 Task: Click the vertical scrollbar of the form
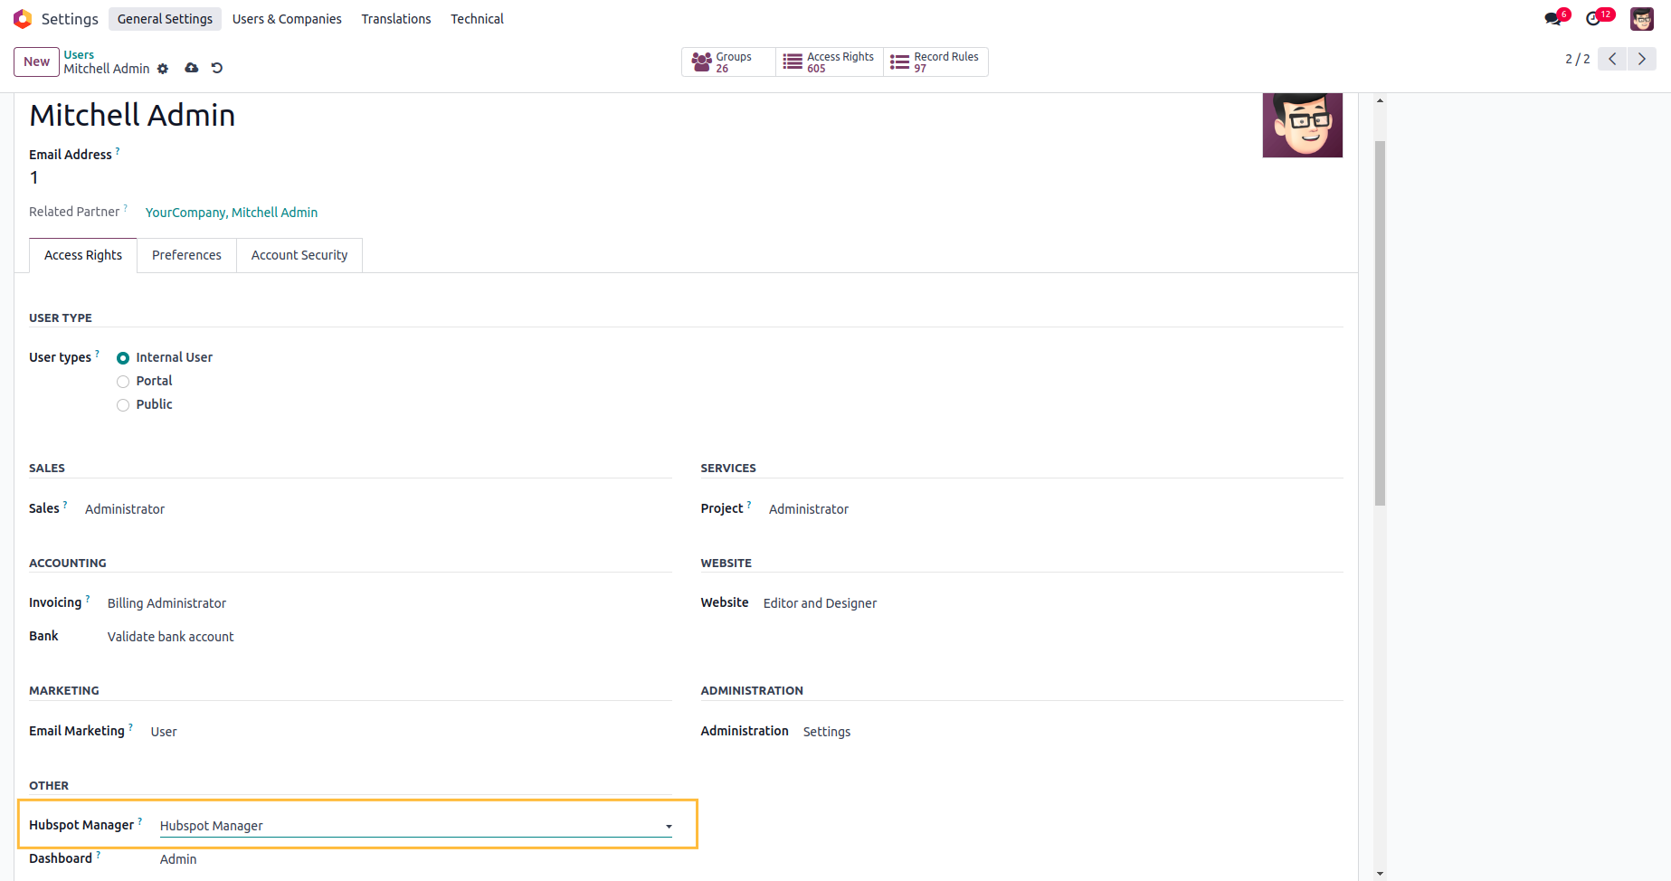click(1380, 323)
